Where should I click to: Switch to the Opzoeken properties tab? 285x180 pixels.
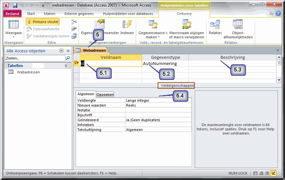(x=105, y=95)
